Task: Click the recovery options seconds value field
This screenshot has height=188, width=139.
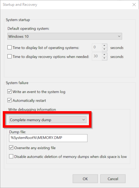Action: pyautogui.click(x=97, y=56)
